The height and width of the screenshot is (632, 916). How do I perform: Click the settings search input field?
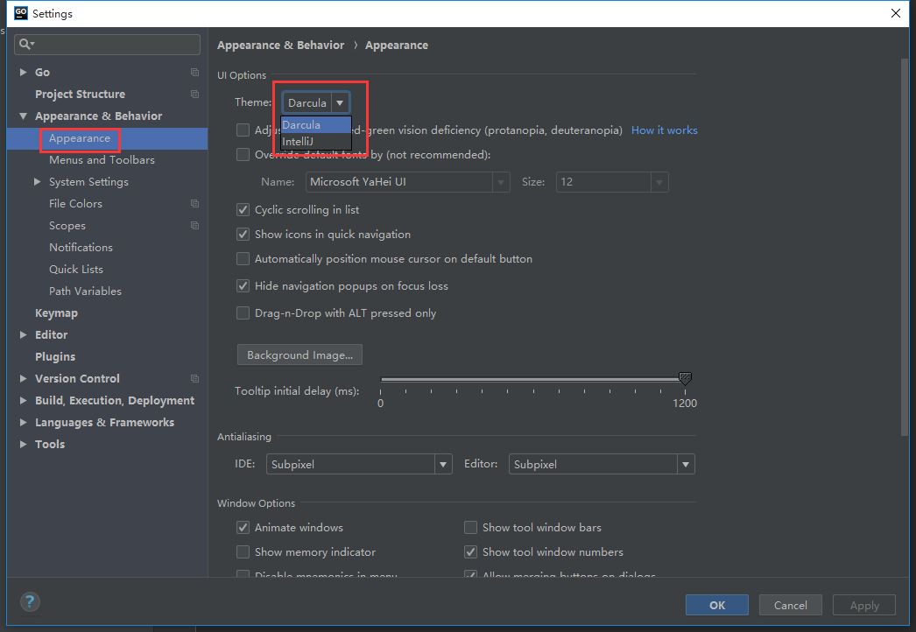tap(108, 45)
